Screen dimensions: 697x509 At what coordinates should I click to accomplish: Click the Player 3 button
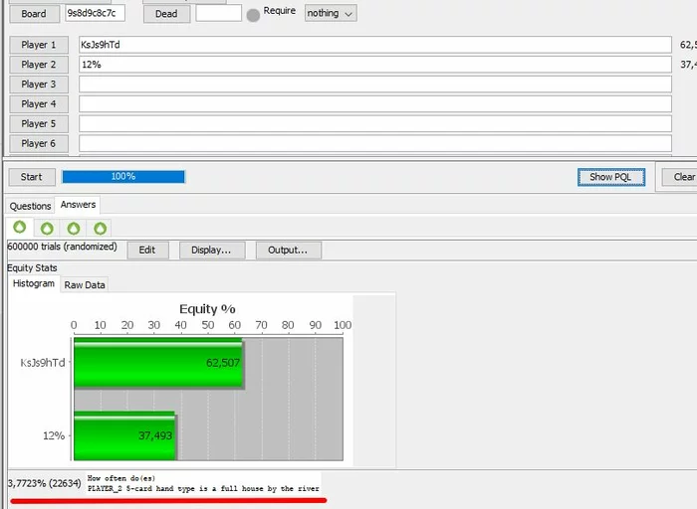pos(39,85)
